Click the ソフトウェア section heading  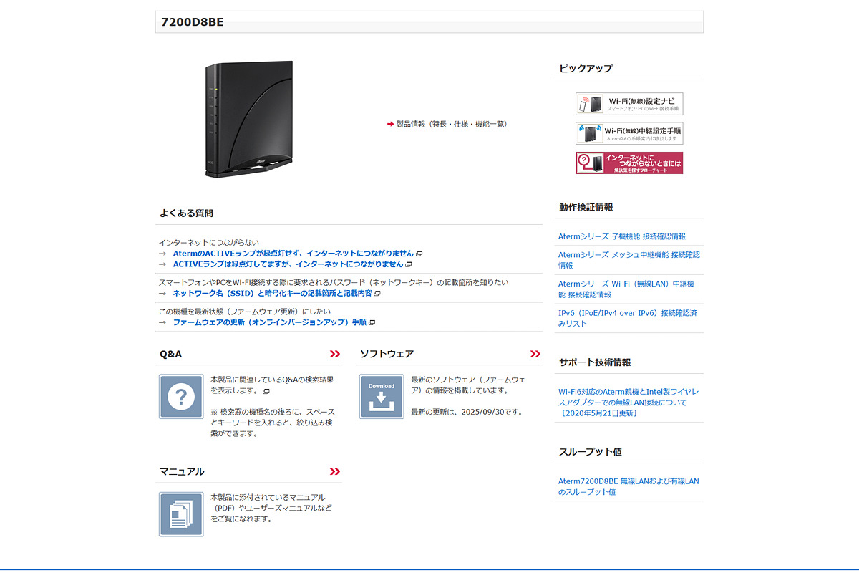click(387, 354)
